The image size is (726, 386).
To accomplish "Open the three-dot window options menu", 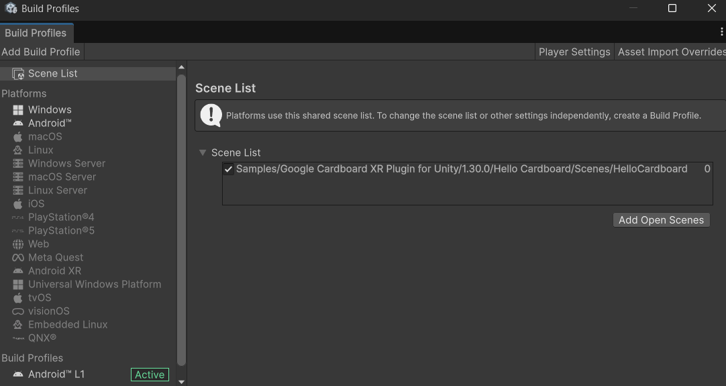I will point(721,32).
